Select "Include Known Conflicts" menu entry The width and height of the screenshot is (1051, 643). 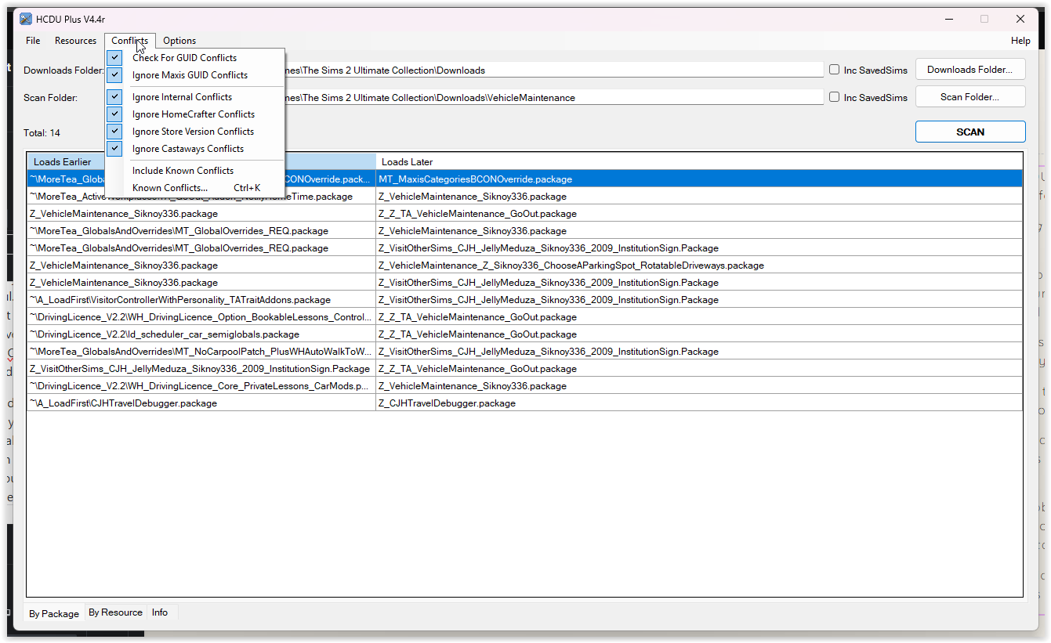coord(182,170)
